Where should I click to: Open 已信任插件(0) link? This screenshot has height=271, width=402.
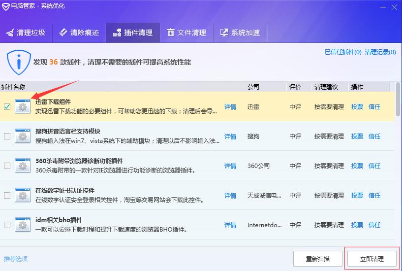[x=343, y=52]
